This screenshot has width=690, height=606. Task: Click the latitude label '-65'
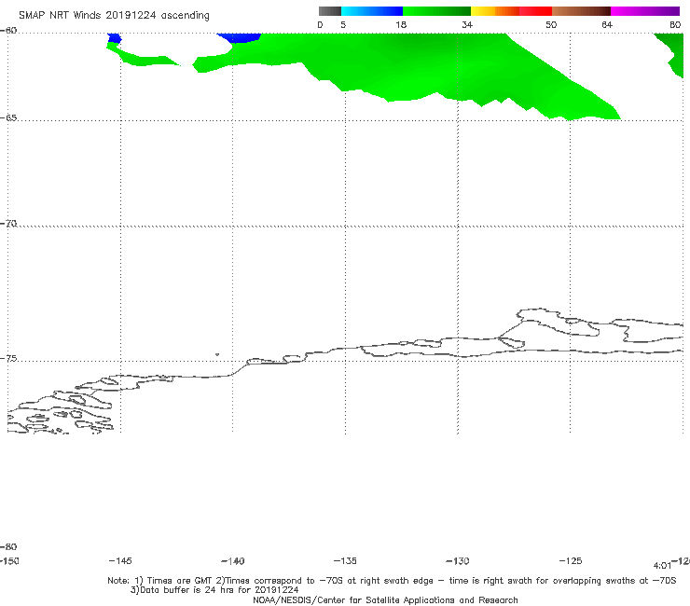pyautogui.click(x=8, y=118)
